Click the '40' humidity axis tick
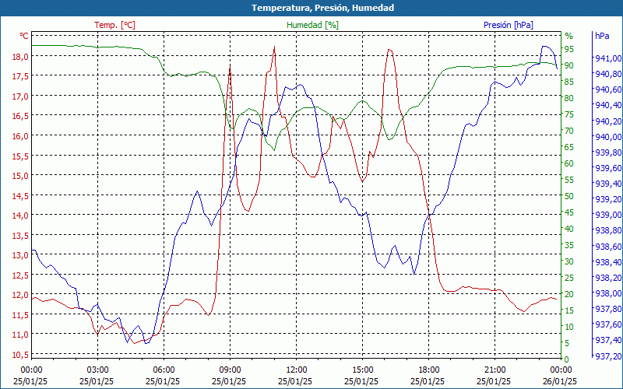 (x=569, y=229)
